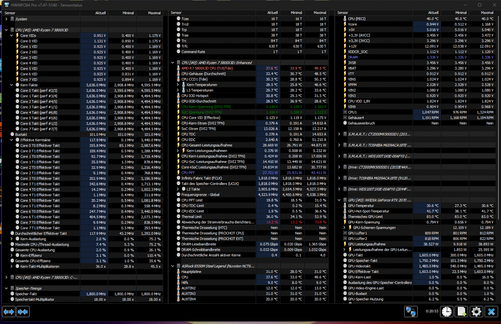The height and width of the screenshot is (324, 501).
Task: Click the clock icon to reset min/max
Action: point(447,312)
